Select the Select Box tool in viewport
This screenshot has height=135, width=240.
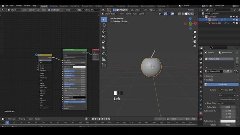click(x=104, y=20)
